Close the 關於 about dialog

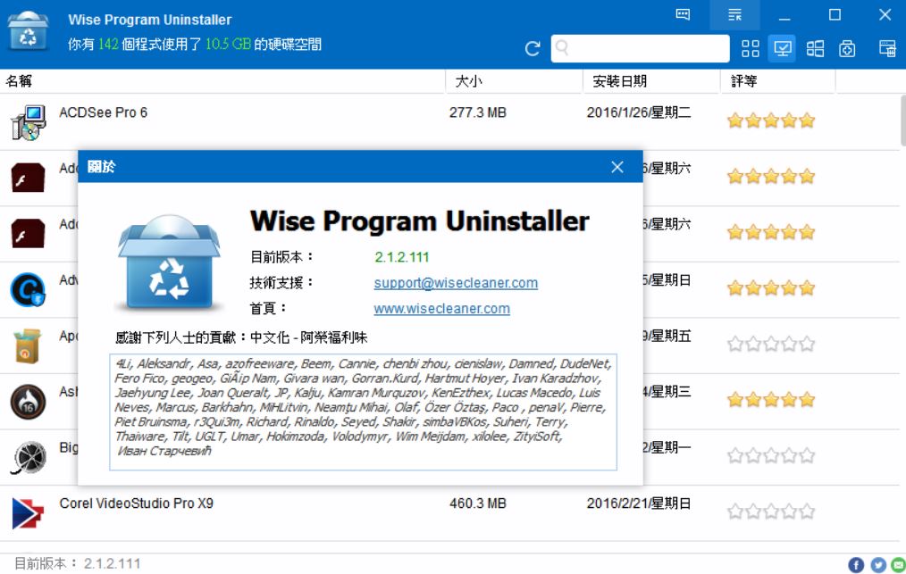click(617, 167)
